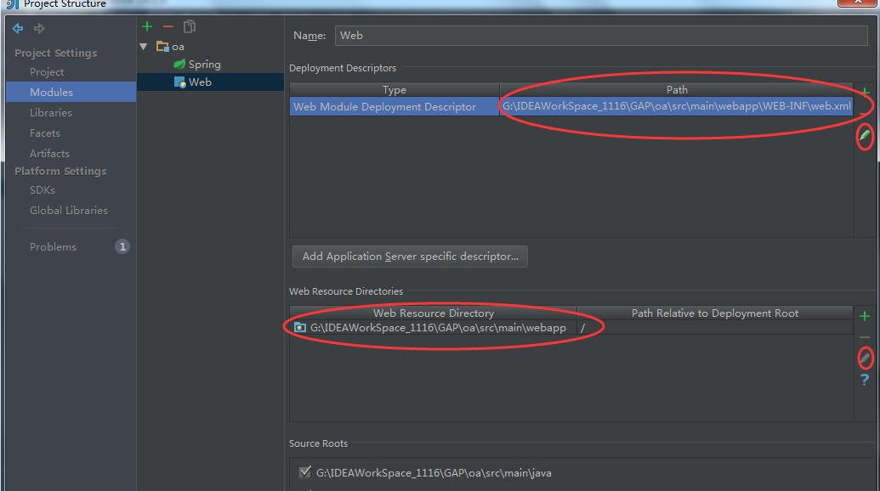Screen dimensions: 880x491
Task: Open the Modules settings page
Action: click(x=71, y=92)
